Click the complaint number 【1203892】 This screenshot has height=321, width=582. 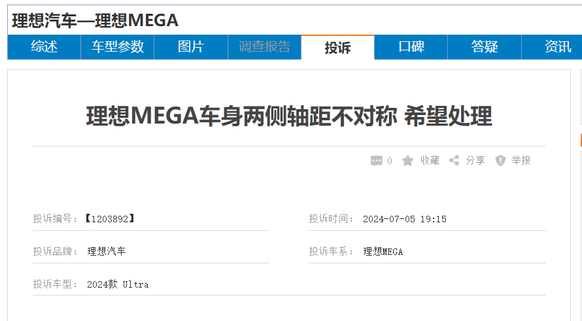coord(110,218)
